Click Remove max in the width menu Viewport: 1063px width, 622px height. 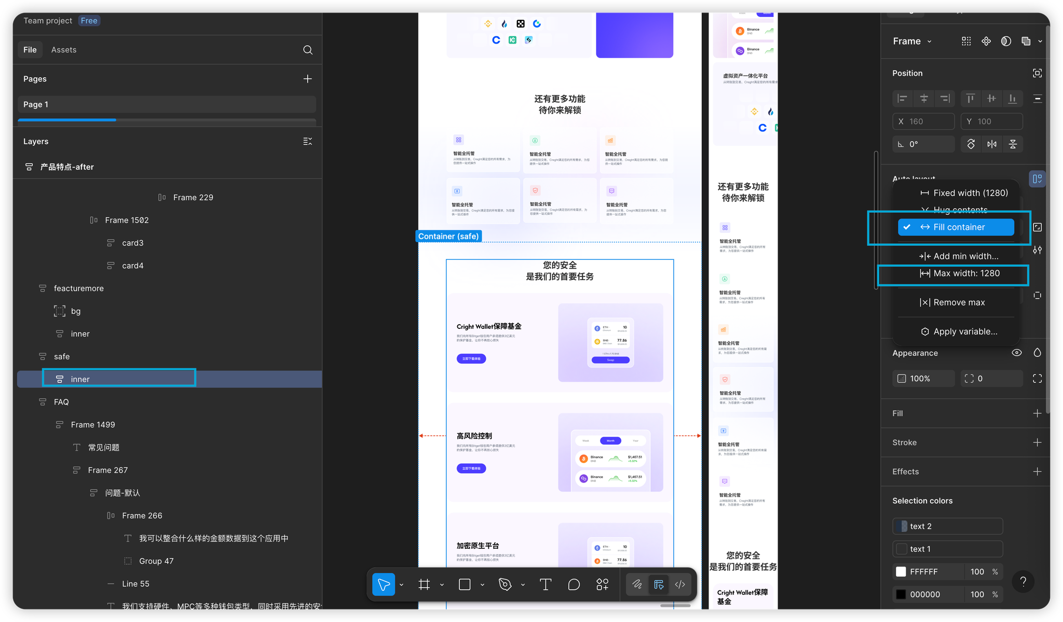(959, 302)
